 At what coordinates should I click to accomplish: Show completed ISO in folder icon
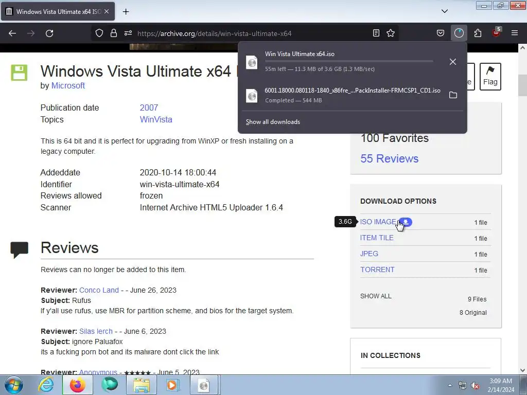click(453, 95)
